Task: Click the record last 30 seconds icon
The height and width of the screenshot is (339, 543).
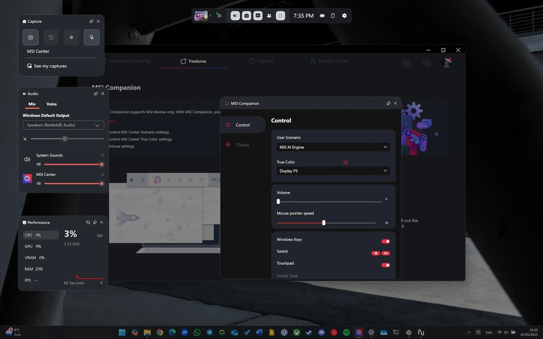Action: (x=51, y=37)
